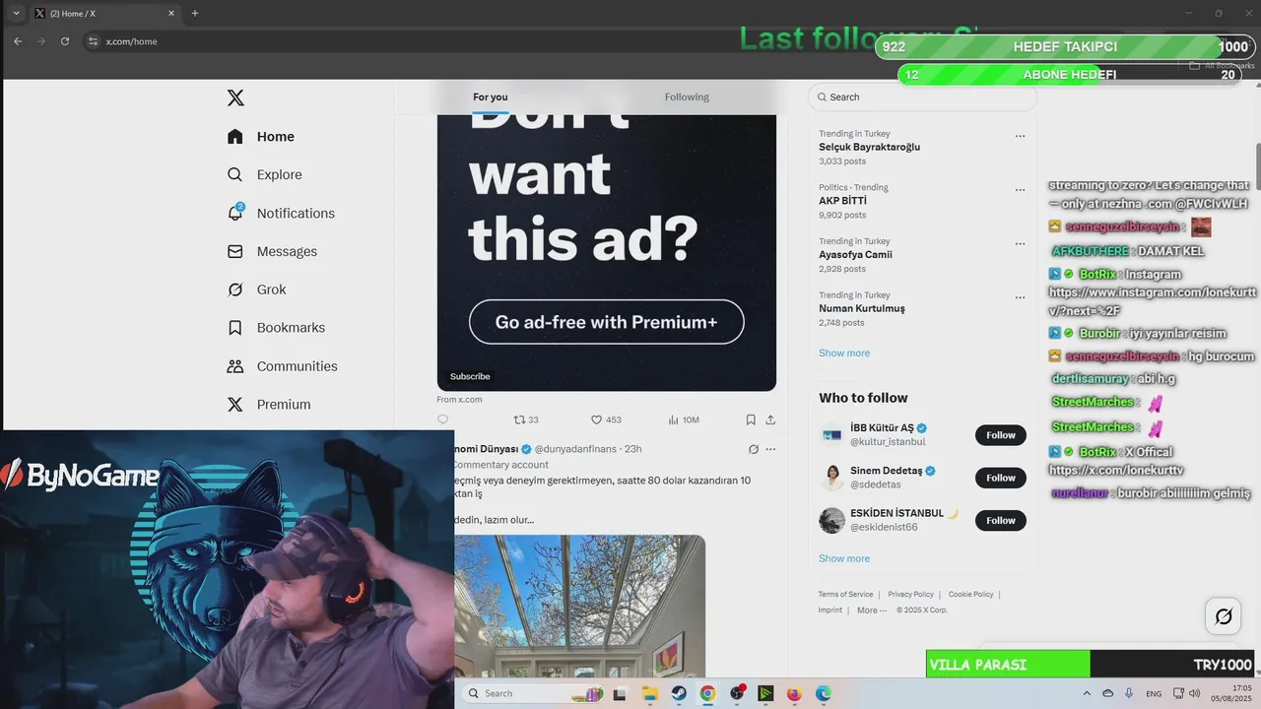Expand the More footer menu
This screenshot has width=1261, height=709.
(872, 611)
